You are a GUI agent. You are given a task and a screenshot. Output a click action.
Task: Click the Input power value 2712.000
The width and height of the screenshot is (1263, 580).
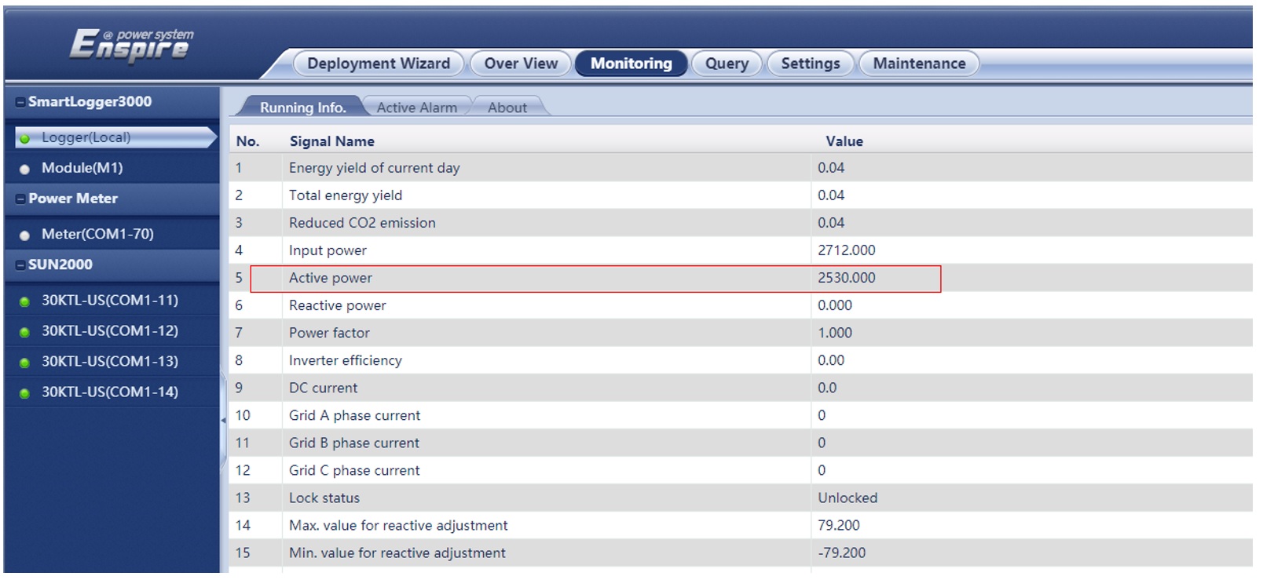point(846,250)
